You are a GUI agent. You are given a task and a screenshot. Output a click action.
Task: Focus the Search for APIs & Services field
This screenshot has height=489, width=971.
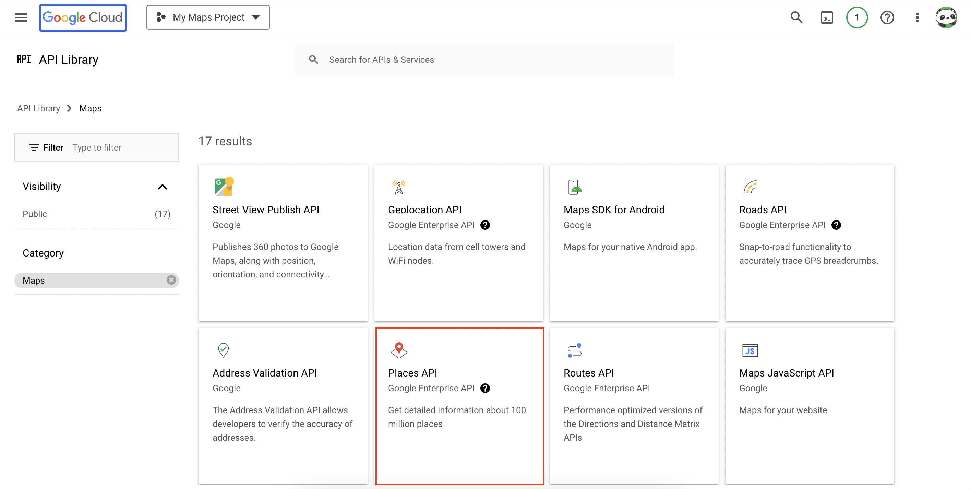484,60
